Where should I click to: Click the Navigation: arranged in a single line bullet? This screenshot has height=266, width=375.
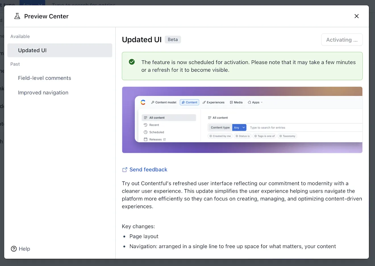233,246
